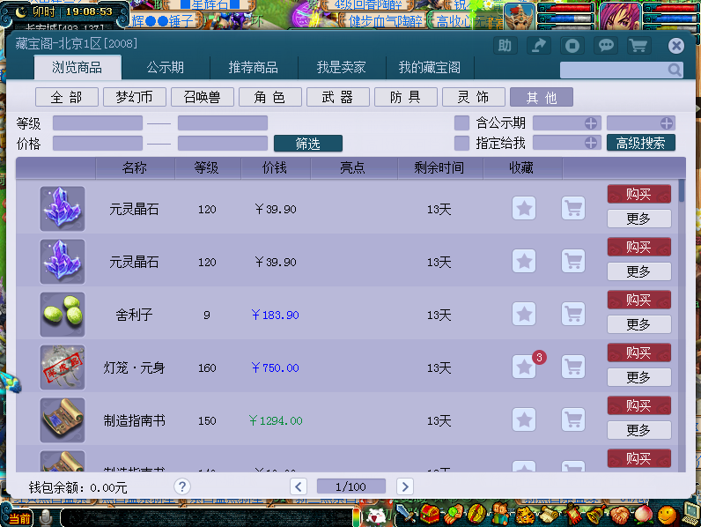Go to the next page arrow
Screen dimensions: 701x527
point(404,486)
